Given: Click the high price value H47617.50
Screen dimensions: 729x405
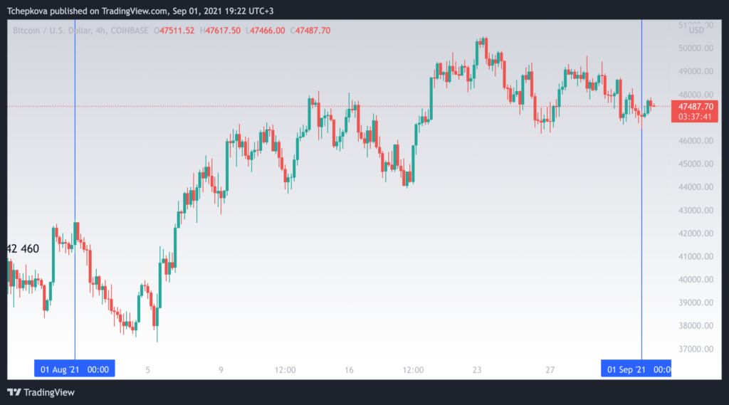Looking at the screenshot, I should (220, 31).
